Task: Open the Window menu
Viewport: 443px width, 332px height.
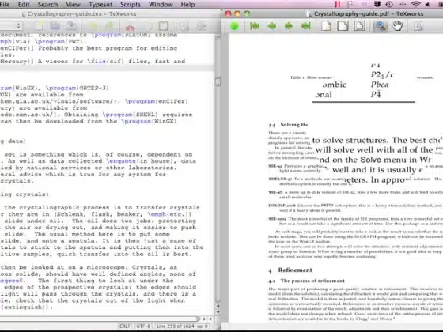Action: click(x=161, y=5)
